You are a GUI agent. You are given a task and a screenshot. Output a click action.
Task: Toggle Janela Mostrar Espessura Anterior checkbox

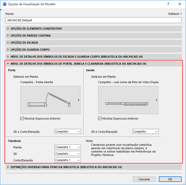pos(100,118)
